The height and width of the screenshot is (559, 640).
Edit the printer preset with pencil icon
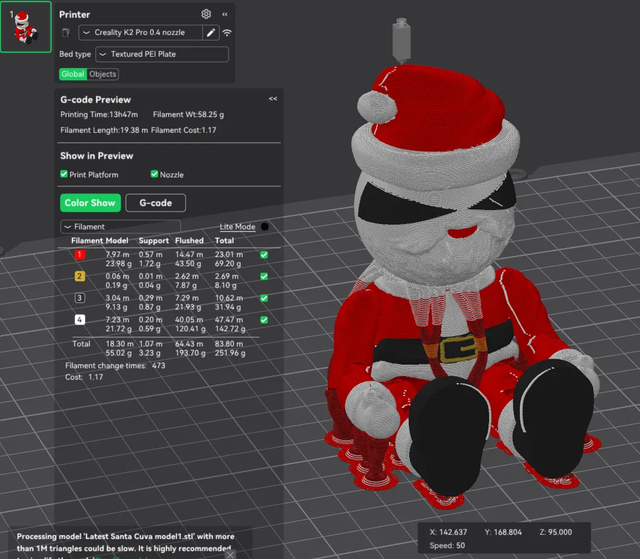coord(210,33)
